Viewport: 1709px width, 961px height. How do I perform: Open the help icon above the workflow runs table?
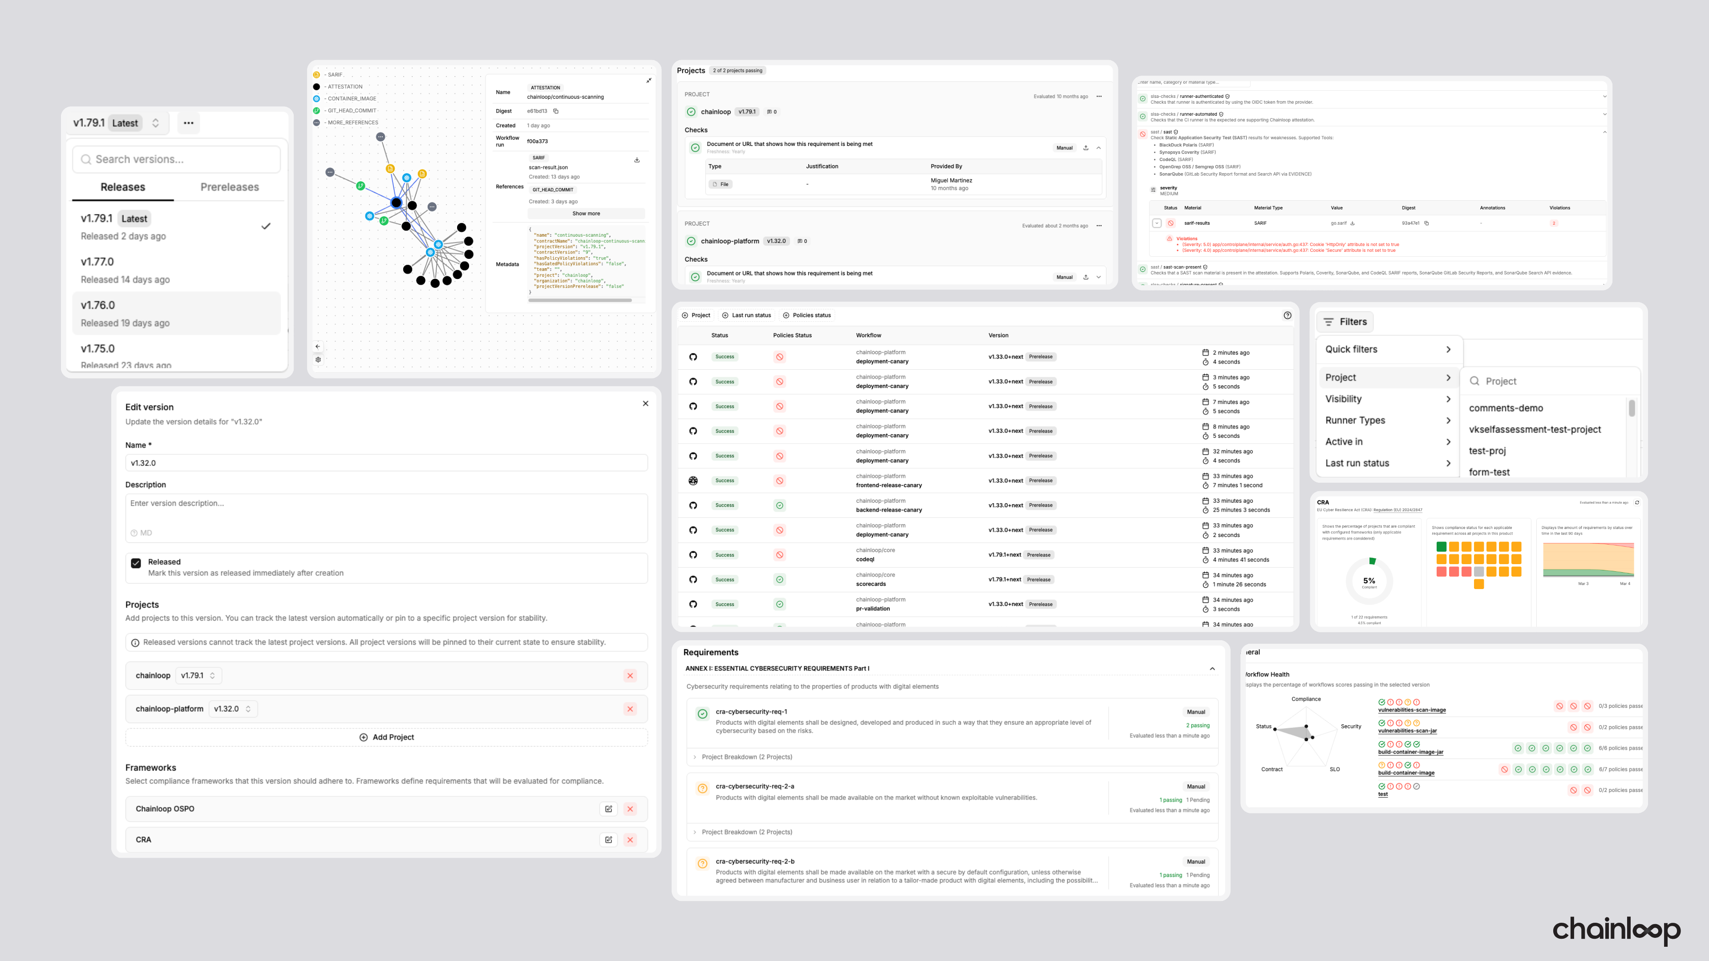click(x=1288, y=315)
